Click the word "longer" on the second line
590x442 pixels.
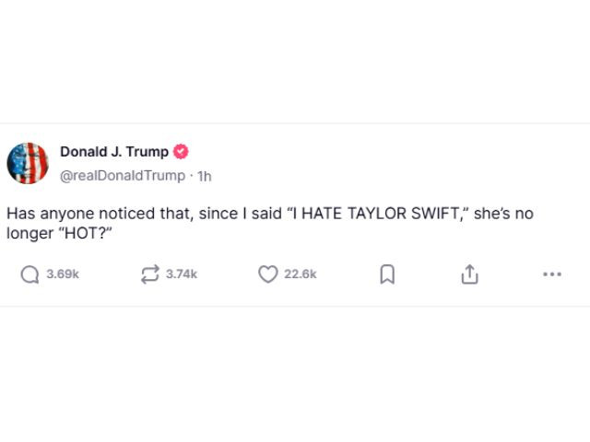tap(30, 234)
